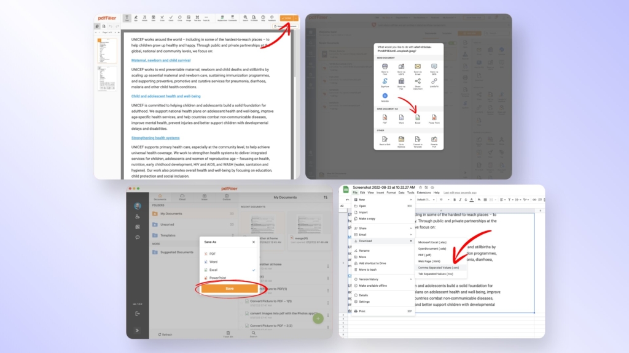Open the dropdown arrow beside DONE

pyautogui.click(x=296, y=18)
